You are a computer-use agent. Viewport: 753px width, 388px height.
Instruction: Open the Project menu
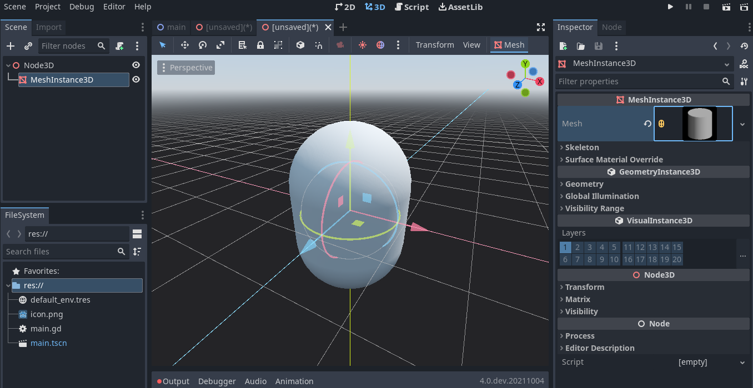tap(47, 7)
